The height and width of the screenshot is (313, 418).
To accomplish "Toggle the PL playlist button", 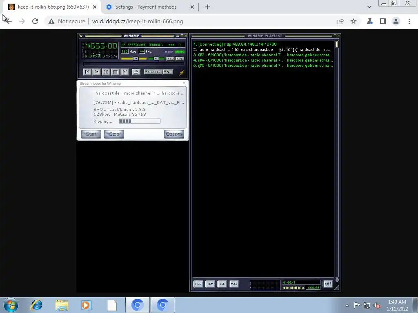I will click(180, 59).
